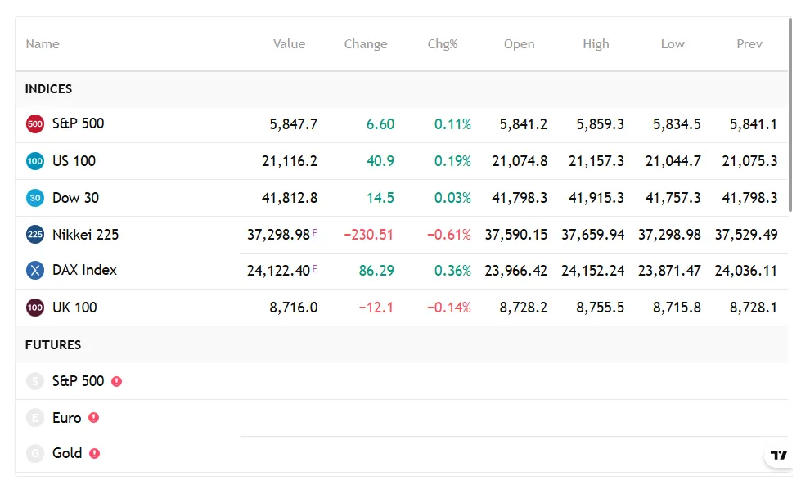Click the Name column header
This screenshot has width=801, height=485.
coord(43,44)
